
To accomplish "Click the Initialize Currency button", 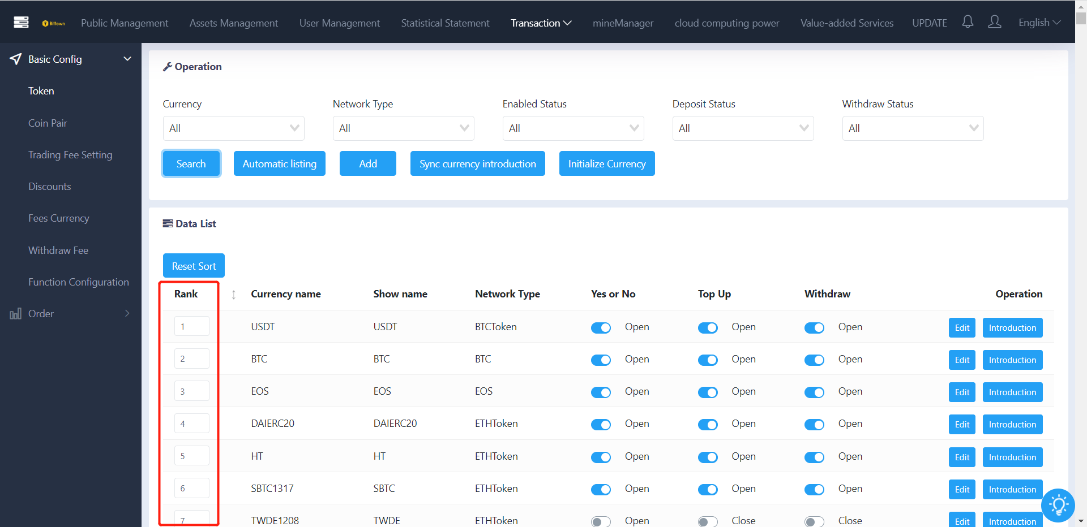I will [607, 163].
